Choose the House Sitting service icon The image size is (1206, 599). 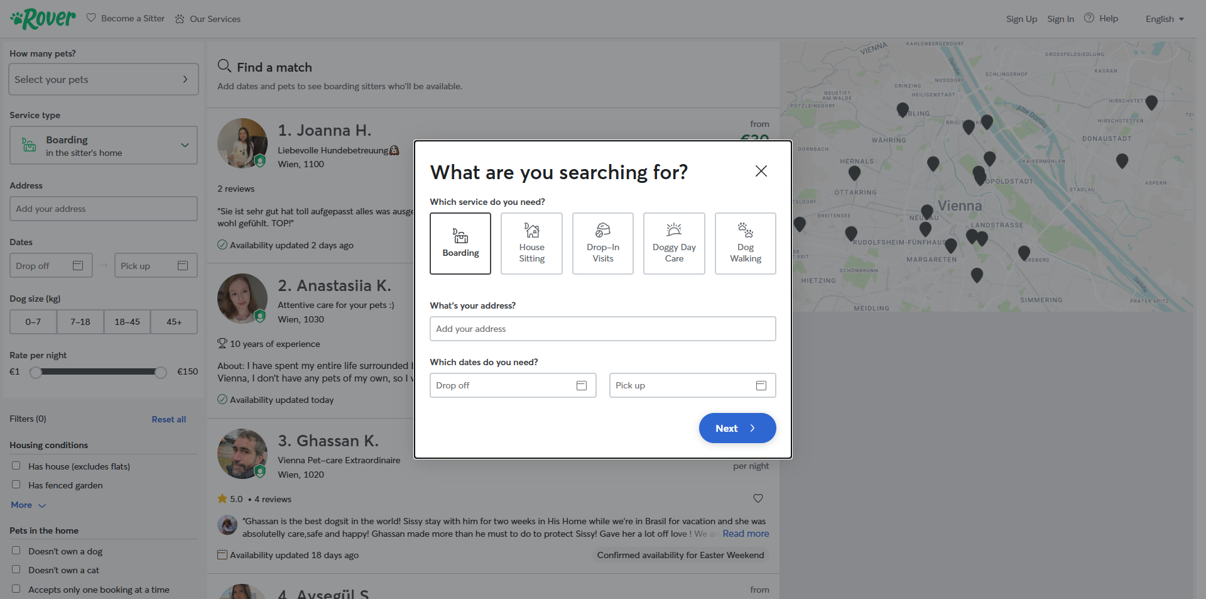[x=531, y=230]
